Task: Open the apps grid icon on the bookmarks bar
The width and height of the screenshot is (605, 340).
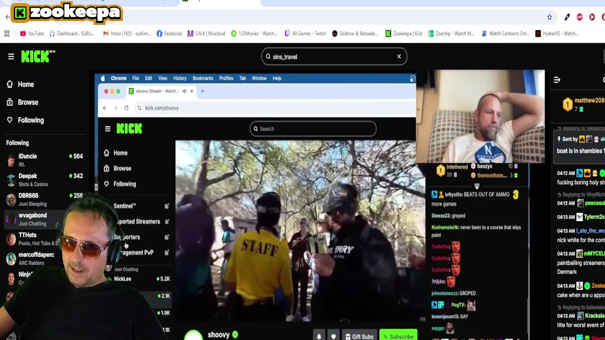Action: coord(7,34)
